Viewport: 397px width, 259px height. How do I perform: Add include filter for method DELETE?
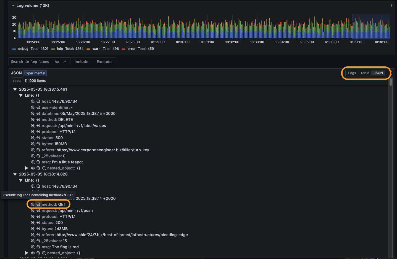tap(33, 120)
